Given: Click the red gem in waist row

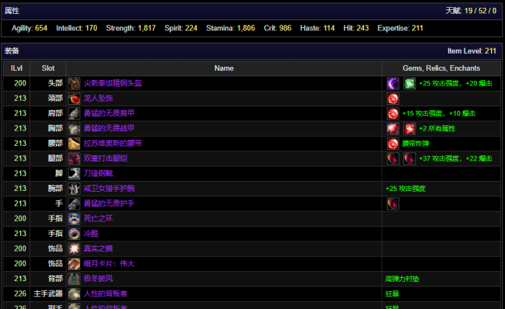Looking at the screenshot, I should (393, 144).
